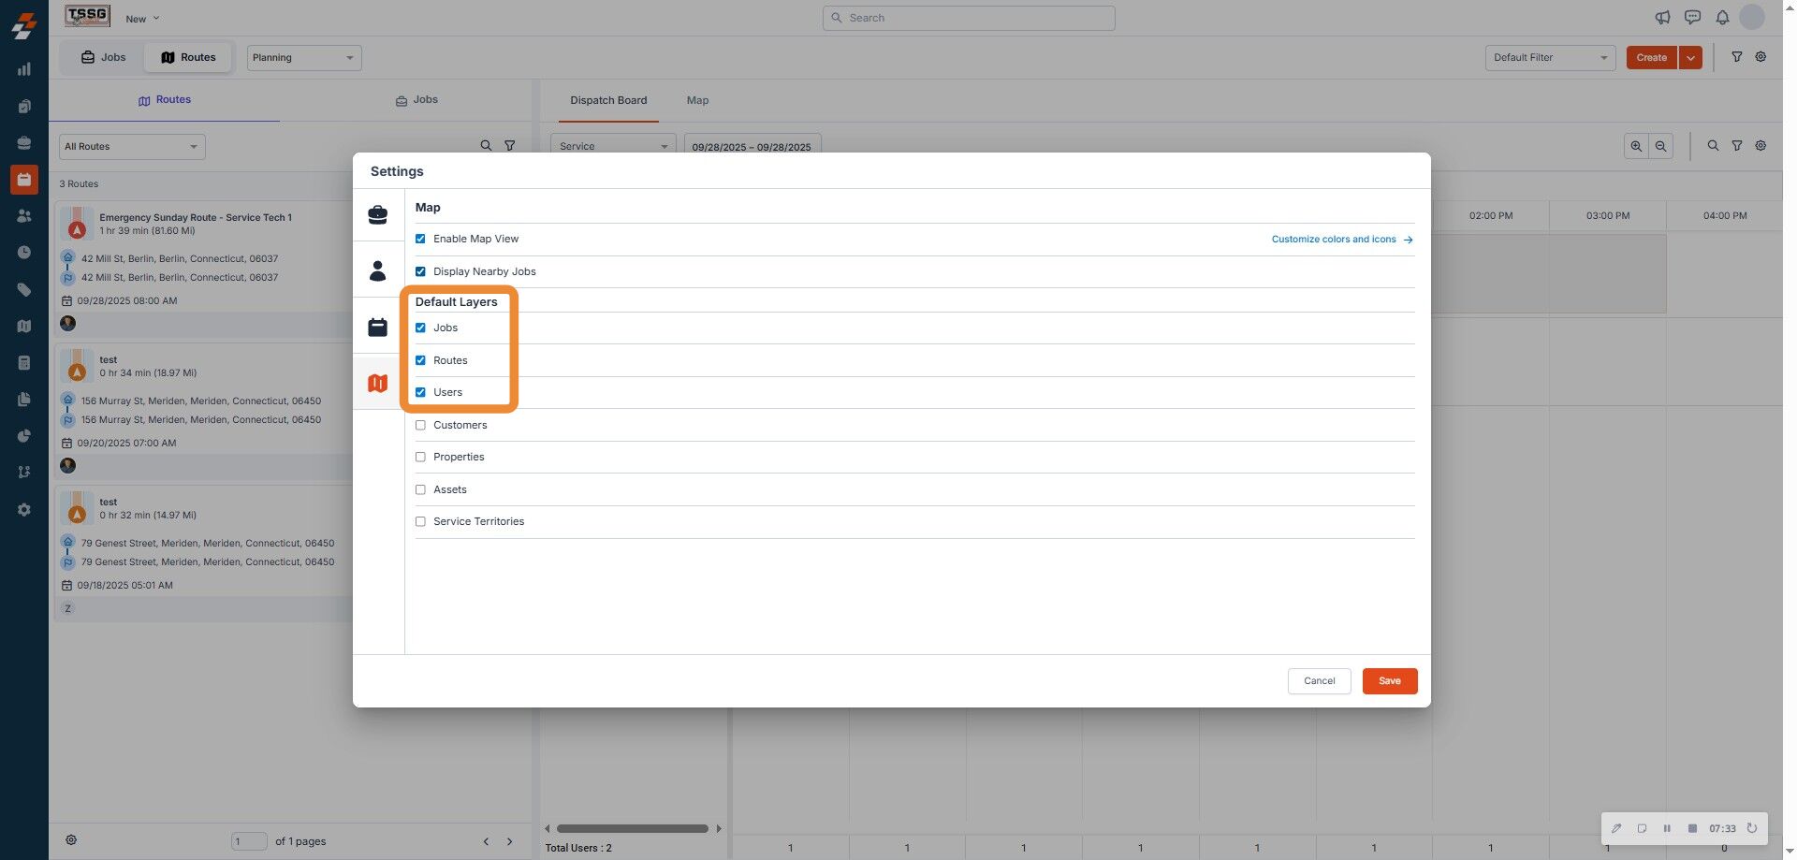Enable the Customers default layer

[x=420, y=425]
